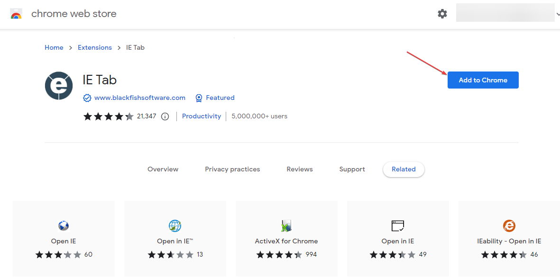Switch to the Support tab
This screenshot has height=277, width=560.
352,170
